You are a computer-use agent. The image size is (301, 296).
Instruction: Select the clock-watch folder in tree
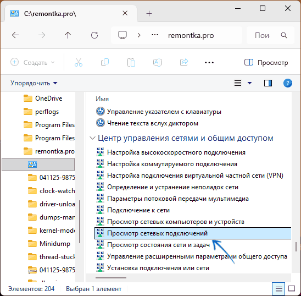point(51,191)
